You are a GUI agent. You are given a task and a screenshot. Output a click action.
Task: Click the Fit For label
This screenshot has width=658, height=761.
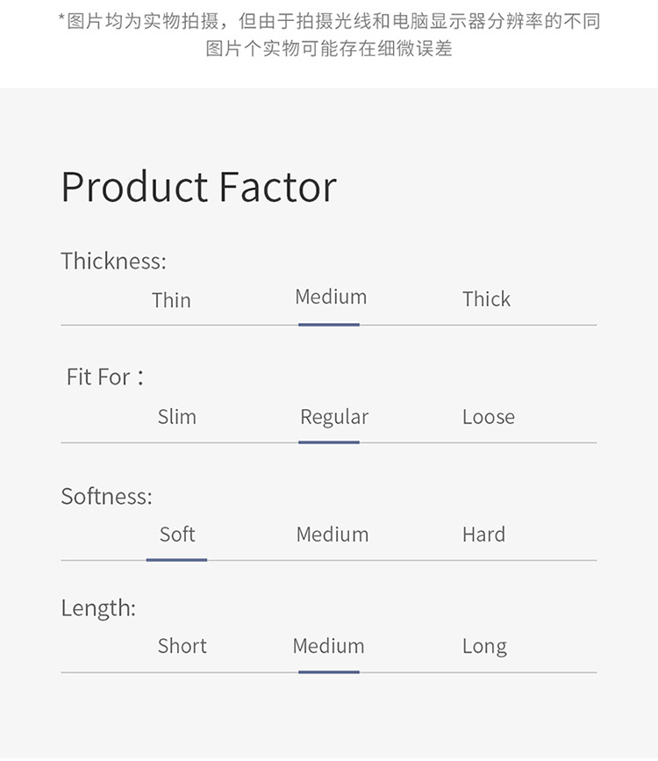[105, 377]
